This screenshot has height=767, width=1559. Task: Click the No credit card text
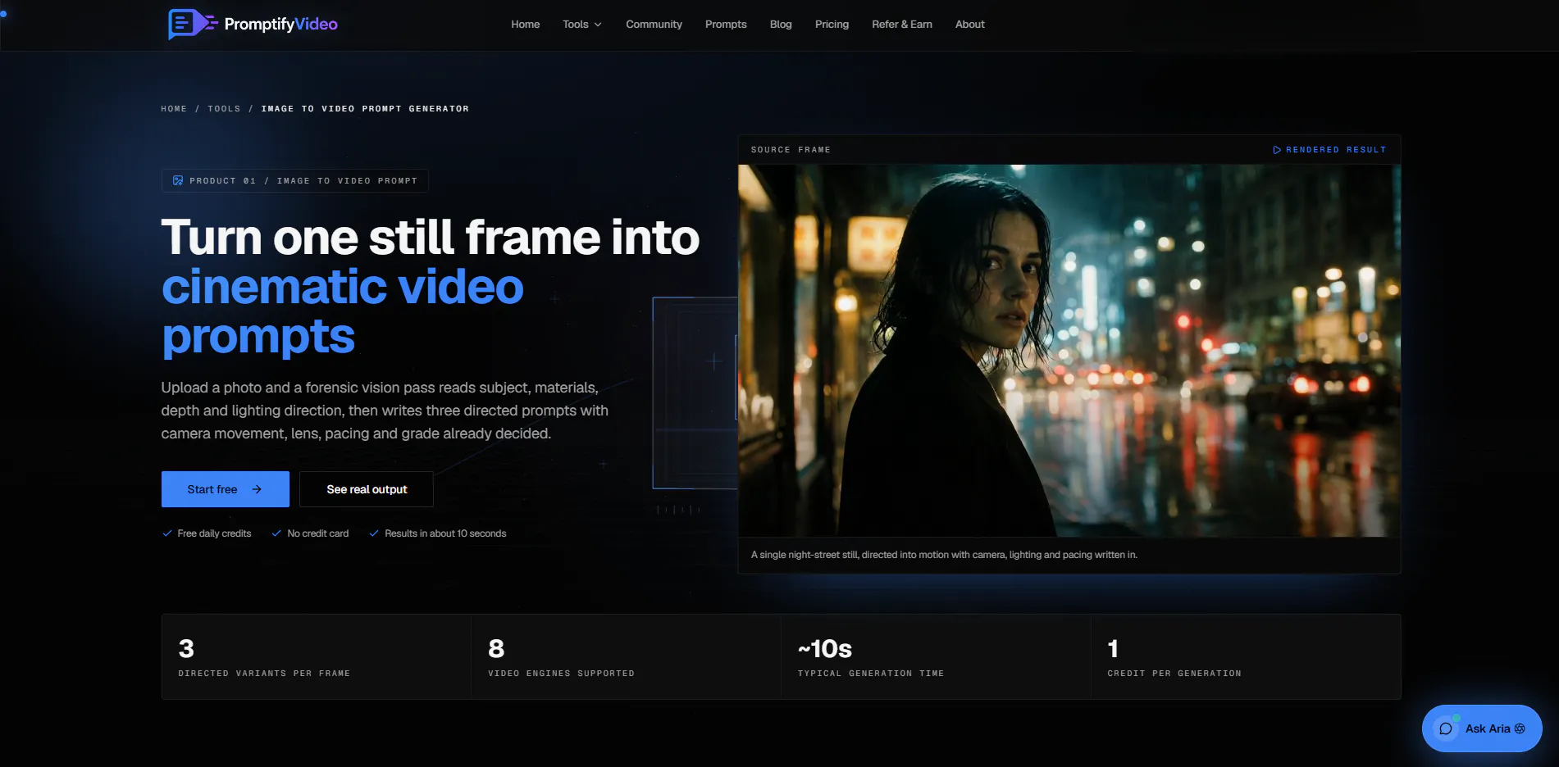[x=317, y=533]
